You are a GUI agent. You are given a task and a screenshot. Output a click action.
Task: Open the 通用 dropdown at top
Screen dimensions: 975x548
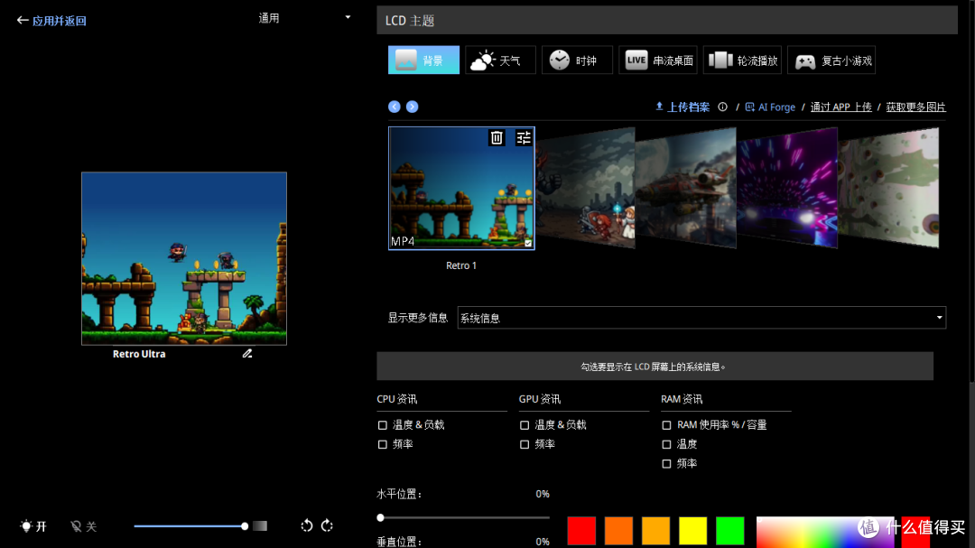tap(304, 18)
